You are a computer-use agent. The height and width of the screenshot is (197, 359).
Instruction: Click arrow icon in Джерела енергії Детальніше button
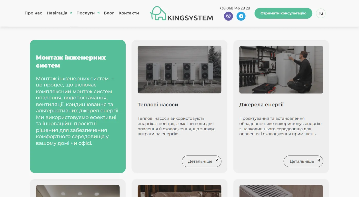[x=318, y=160]
